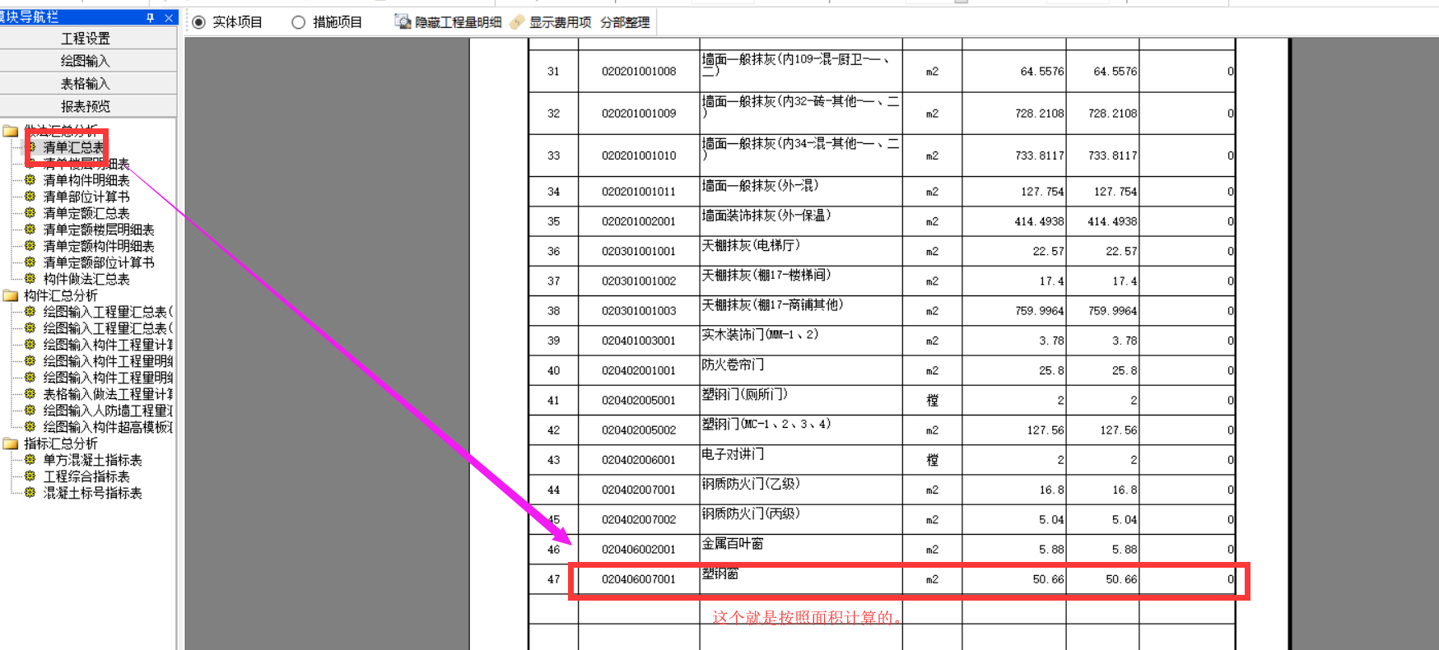Open the 清单定额构件明细表 report

pyautogui.click(x=98, y=246)
